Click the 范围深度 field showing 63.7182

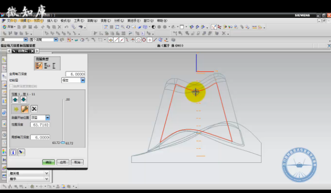coord(40,125)
